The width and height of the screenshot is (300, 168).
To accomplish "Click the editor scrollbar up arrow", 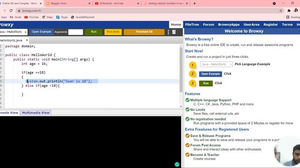I will click(x=181, y=46).
